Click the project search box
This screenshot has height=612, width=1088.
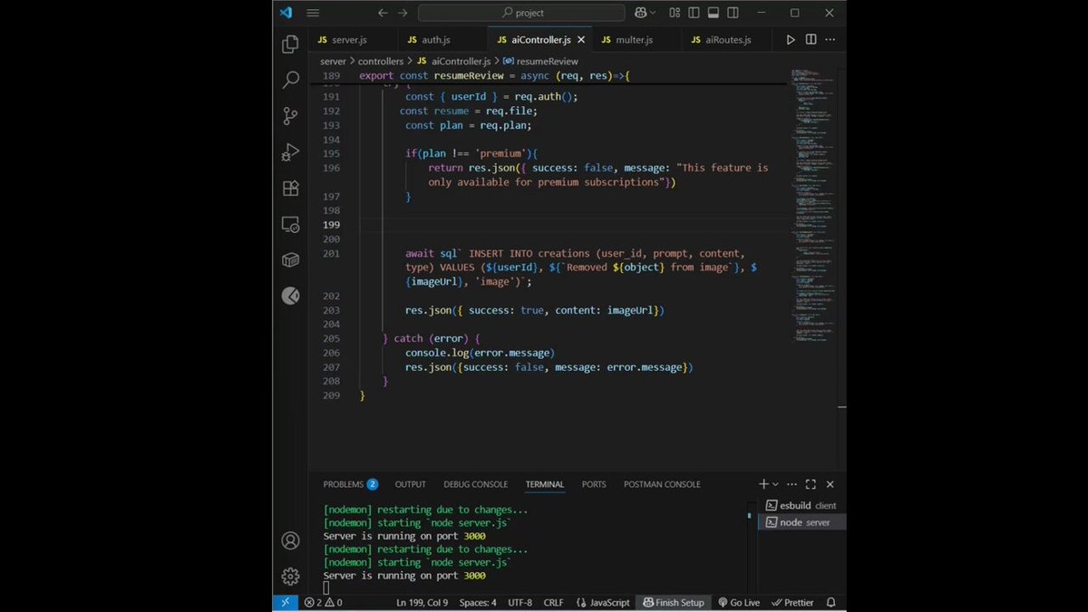point(521,13)
